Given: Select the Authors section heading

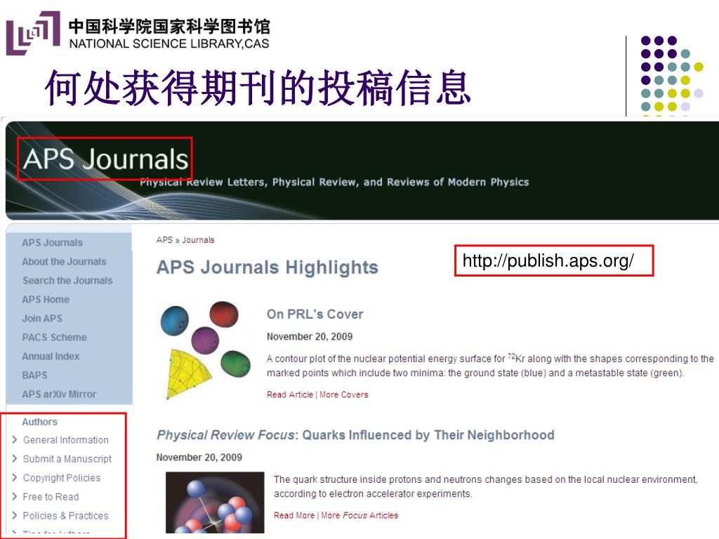Looking at the screenshot, I should [40, 422].
